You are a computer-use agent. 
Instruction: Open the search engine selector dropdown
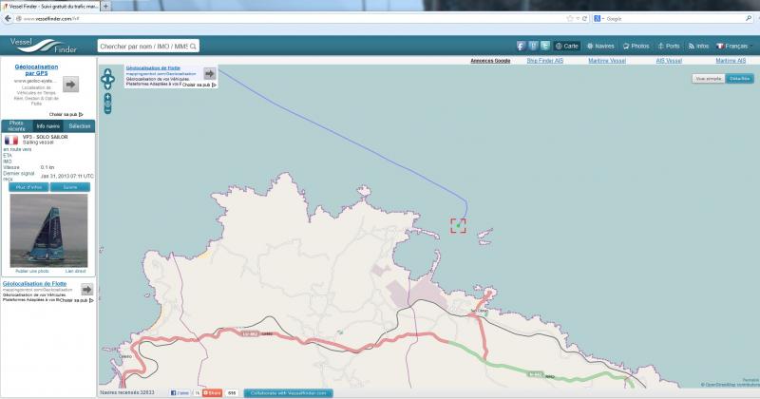coord(598,17)
